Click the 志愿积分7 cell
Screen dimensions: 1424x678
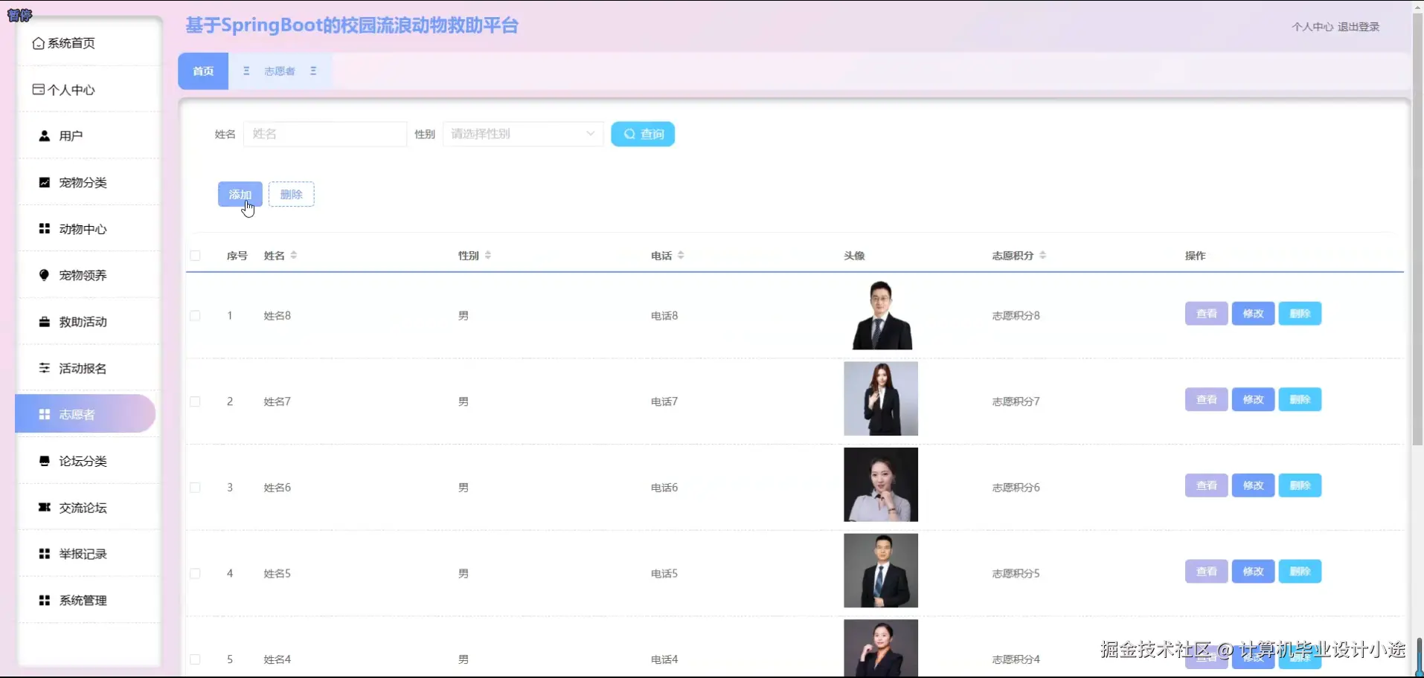pos(1016,401)
